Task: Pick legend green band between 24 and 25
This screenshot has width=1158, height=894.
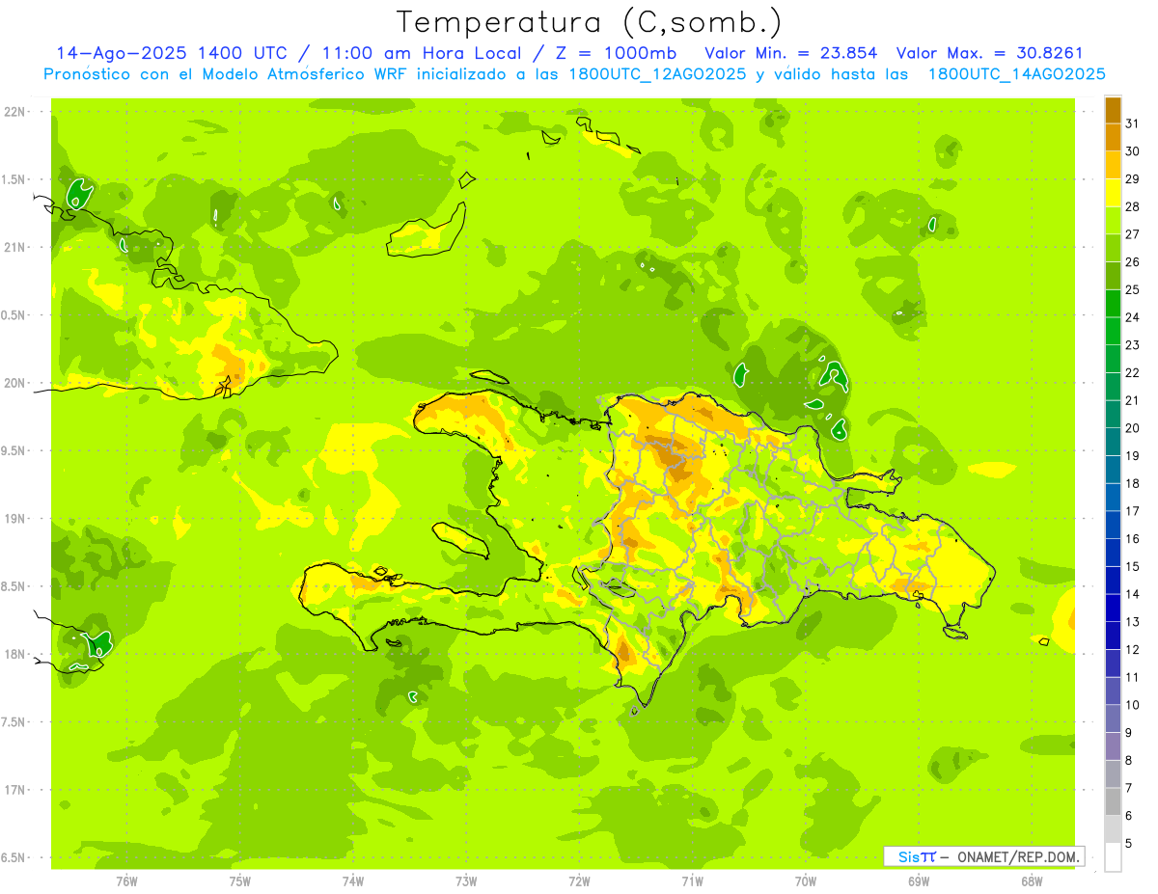Action: pos(1114,303)
